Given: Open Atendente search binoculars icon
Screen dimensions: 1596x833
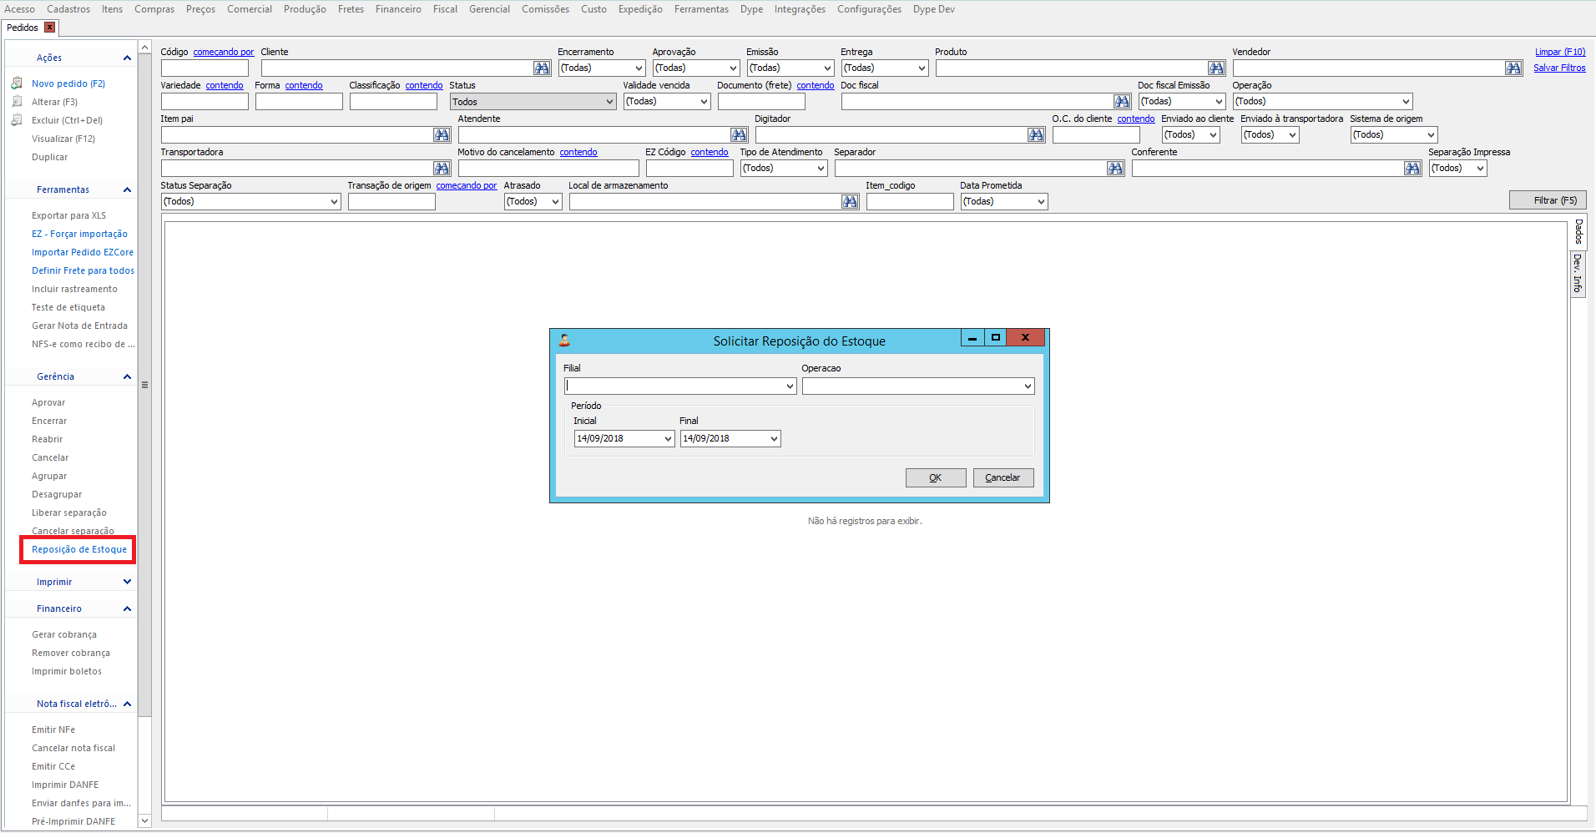Looking at the screenshot, I should pyautogui.click(x=739, y=135).
